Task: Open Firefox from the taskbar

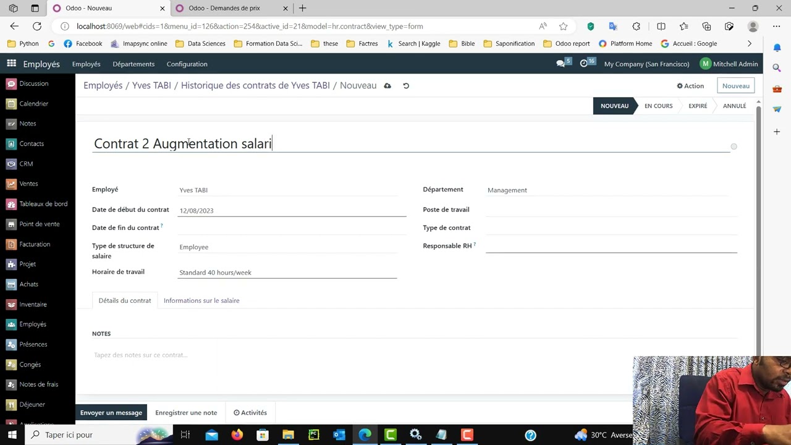Action: point(237,434)
